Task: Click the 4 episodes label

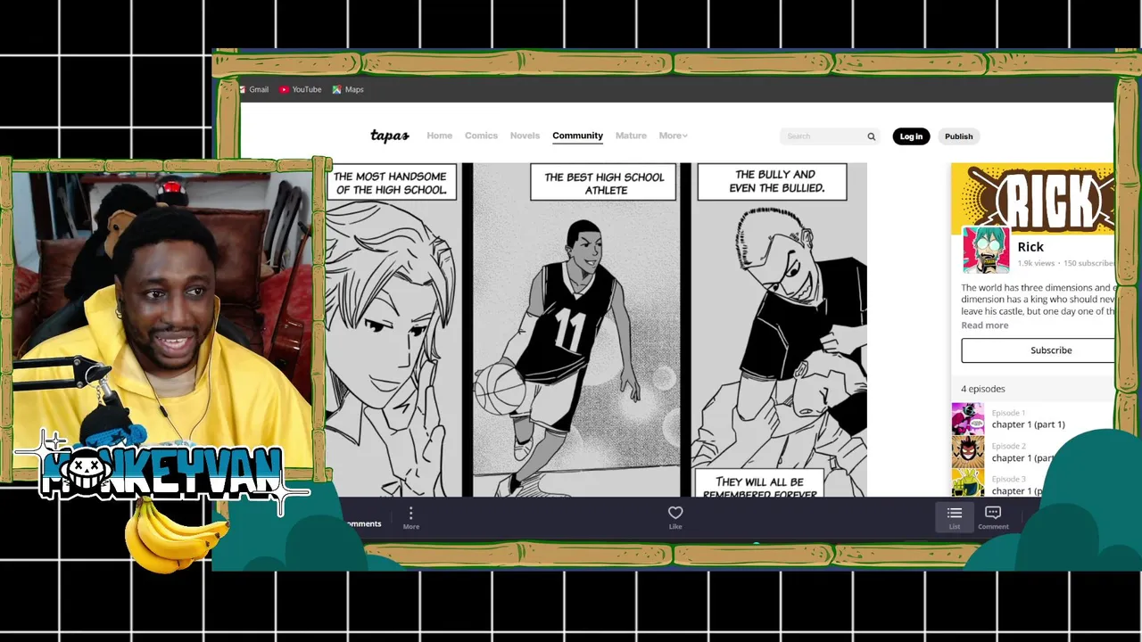Action: coord(983,389)
